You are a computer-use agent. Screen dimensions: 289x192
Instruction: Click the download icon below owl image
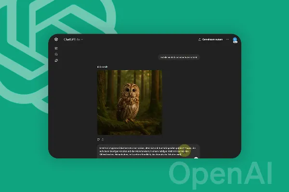coord(103,140)
